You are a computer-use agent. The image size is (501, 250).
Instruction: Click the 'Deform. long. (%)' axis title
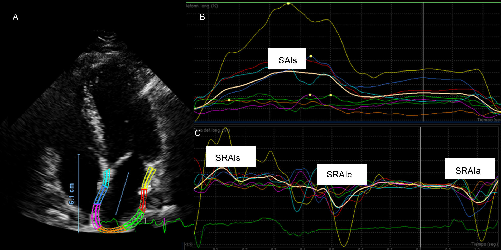[202, 6]
